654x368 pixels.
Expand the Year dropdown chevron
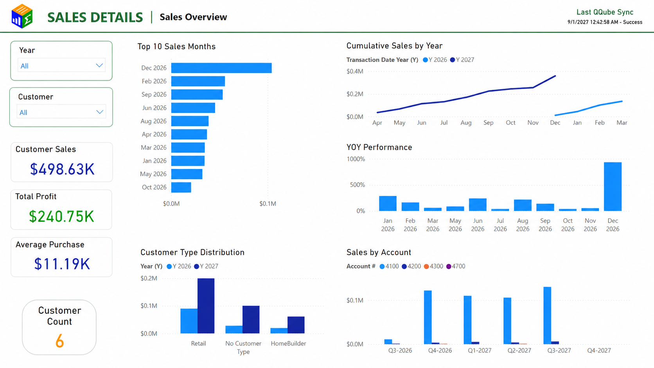coord(99,66)
